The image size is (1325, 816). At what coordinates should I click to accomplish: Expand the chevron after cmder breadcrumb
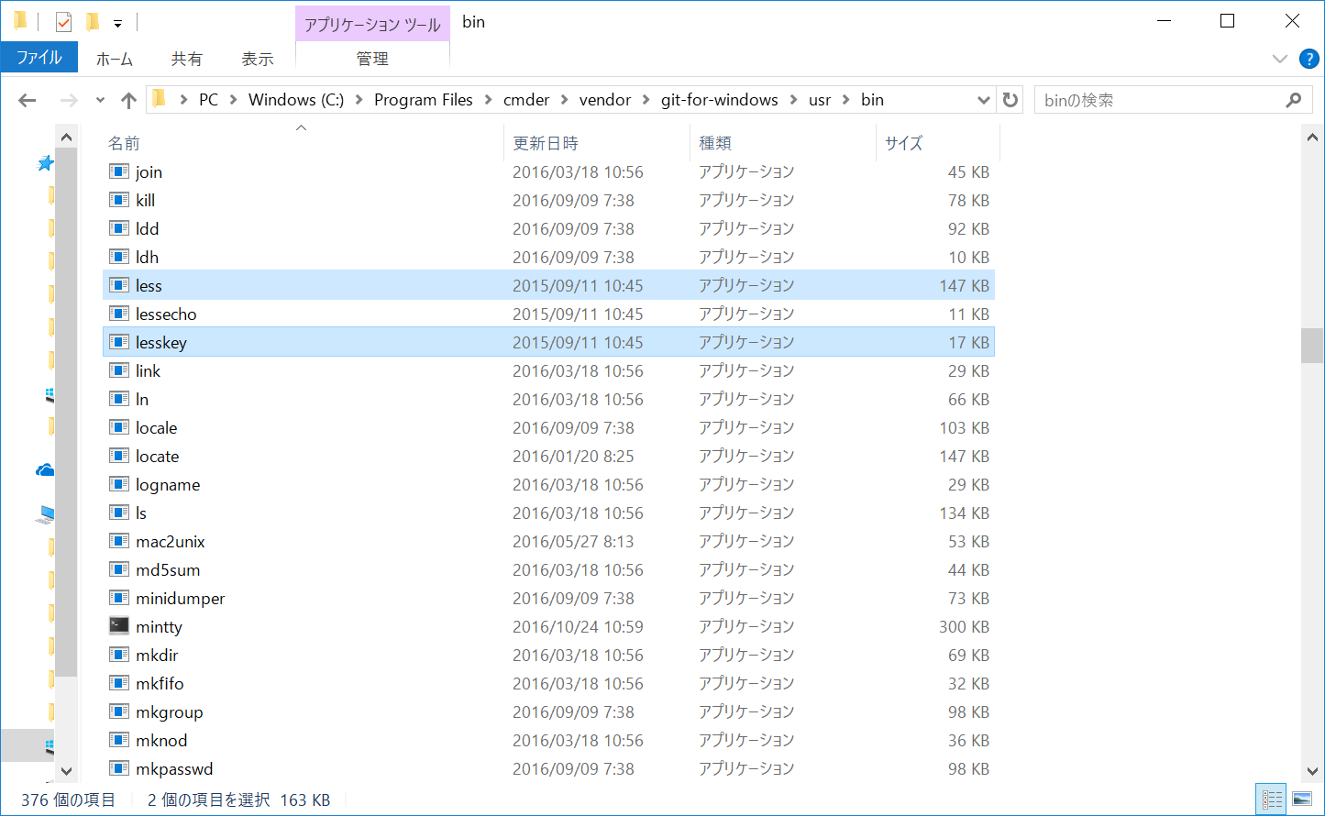[x=564, y=100]
